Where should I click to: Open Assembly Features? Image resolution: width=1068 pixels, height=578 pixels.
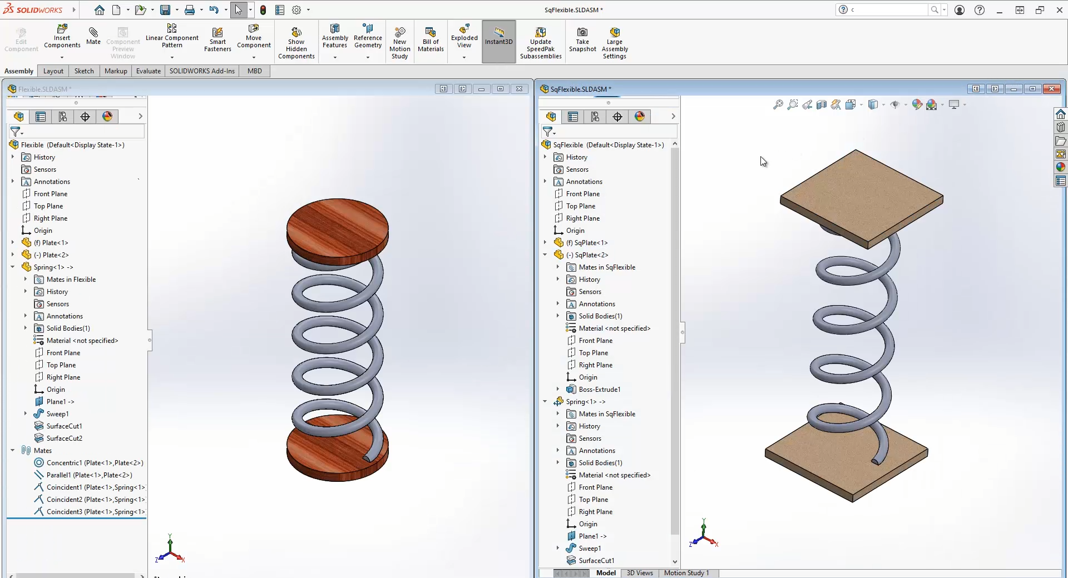tap(335, 36)
